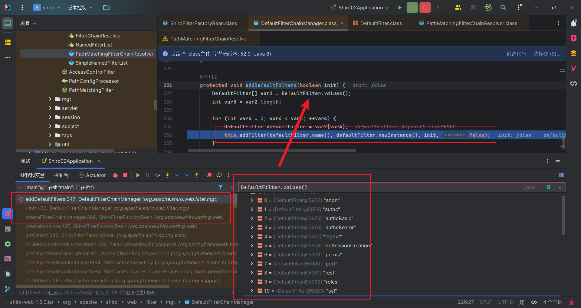Open the shiro project dropdown
The width and height of the screenshot is (581, 308).
point(47,8)
